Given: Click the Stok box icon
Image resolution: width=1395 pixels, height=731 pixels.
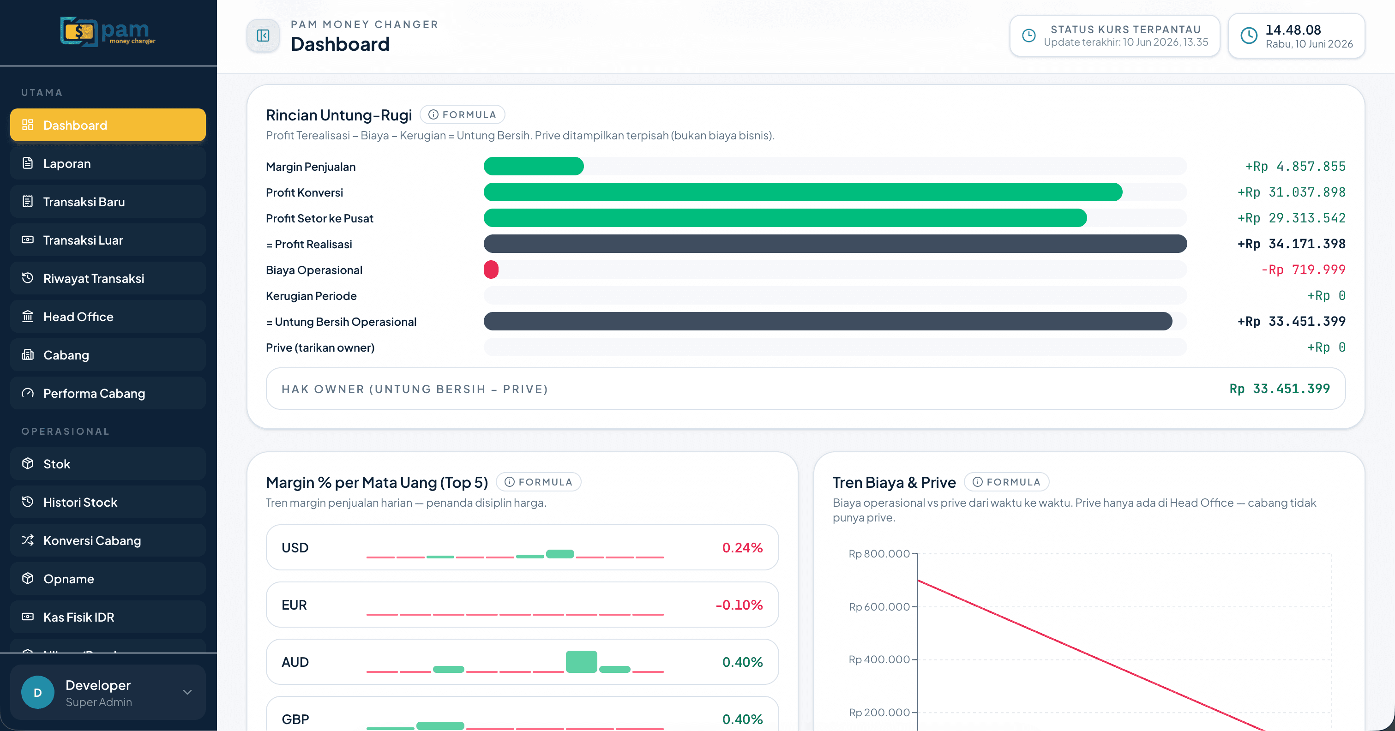Looking at the screenshot, I should (28, 463).
